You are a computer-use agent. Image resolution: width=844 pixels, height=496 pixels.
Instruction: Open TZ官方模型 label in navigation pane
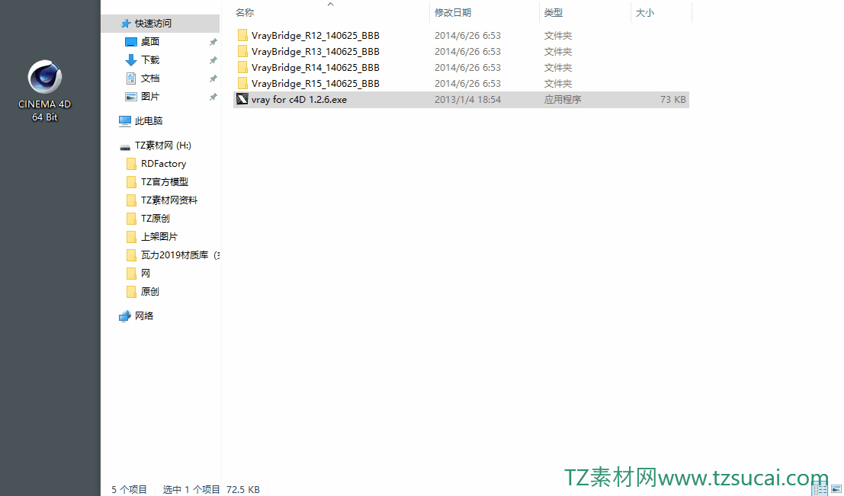pyautogui.click(x=165, y=182)
